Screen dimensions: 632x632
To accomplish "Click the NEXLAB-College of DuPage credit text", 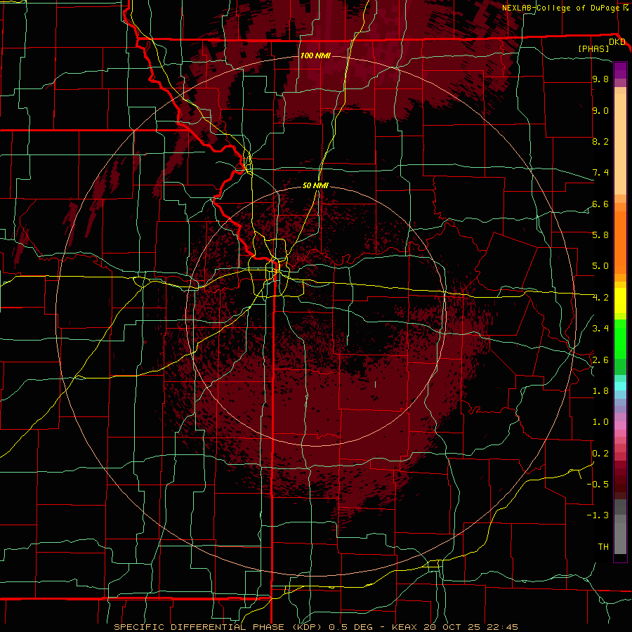I will click(x=561, y=8).
